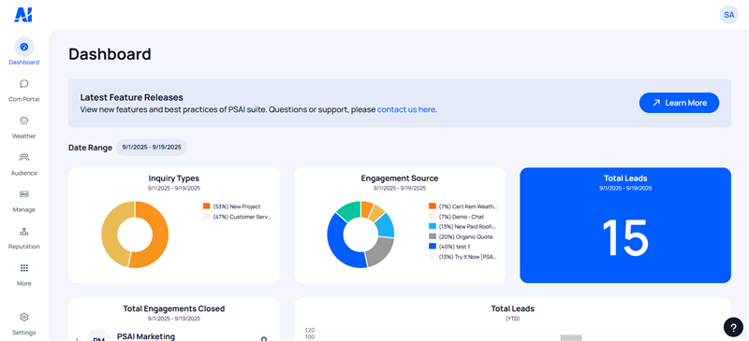This screenshot has height=341, width=749.
Task: Click the AI logo at top left
Action: (x=22, y=15)
